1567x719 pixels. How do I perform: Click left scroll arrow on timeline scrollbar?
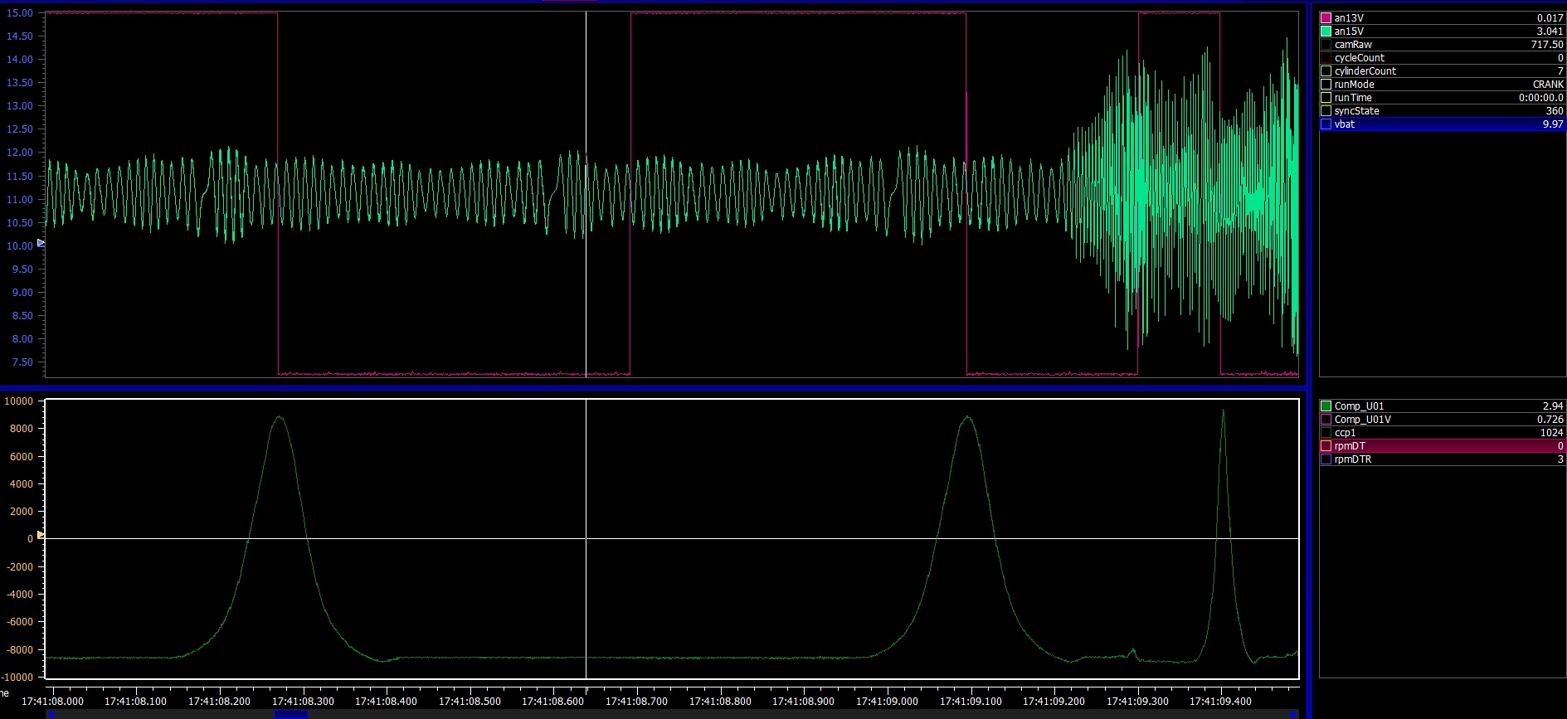pos(51,714)
